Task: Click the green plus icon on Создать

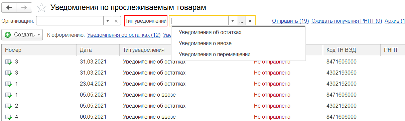Action: 8,35
